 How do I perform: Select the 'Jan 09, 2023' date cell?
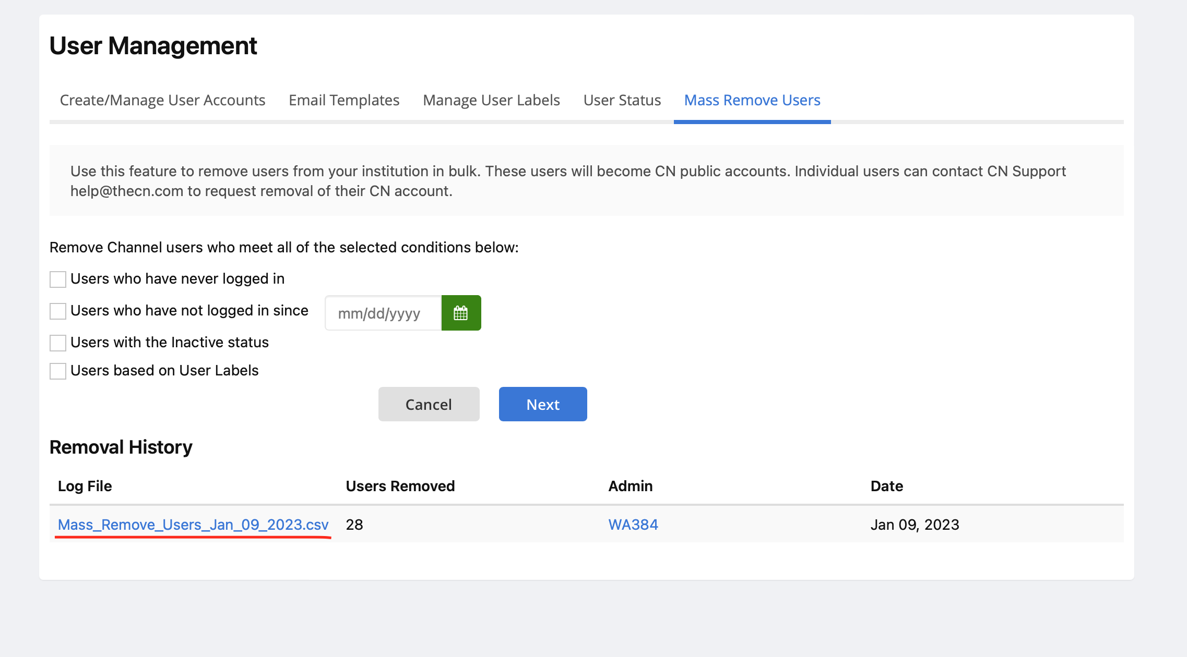(915, 525)
